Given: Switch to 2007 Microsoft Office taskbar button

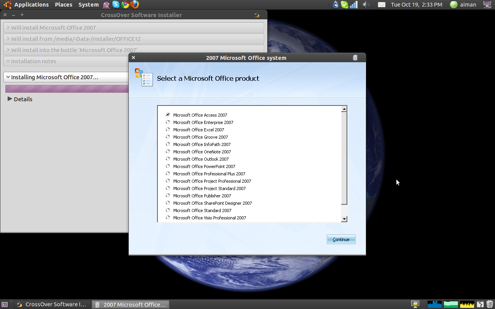Looking at the screenshot, I should [x=131, y=304].
